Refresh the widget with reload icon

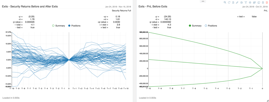click(x=229, y=2)
